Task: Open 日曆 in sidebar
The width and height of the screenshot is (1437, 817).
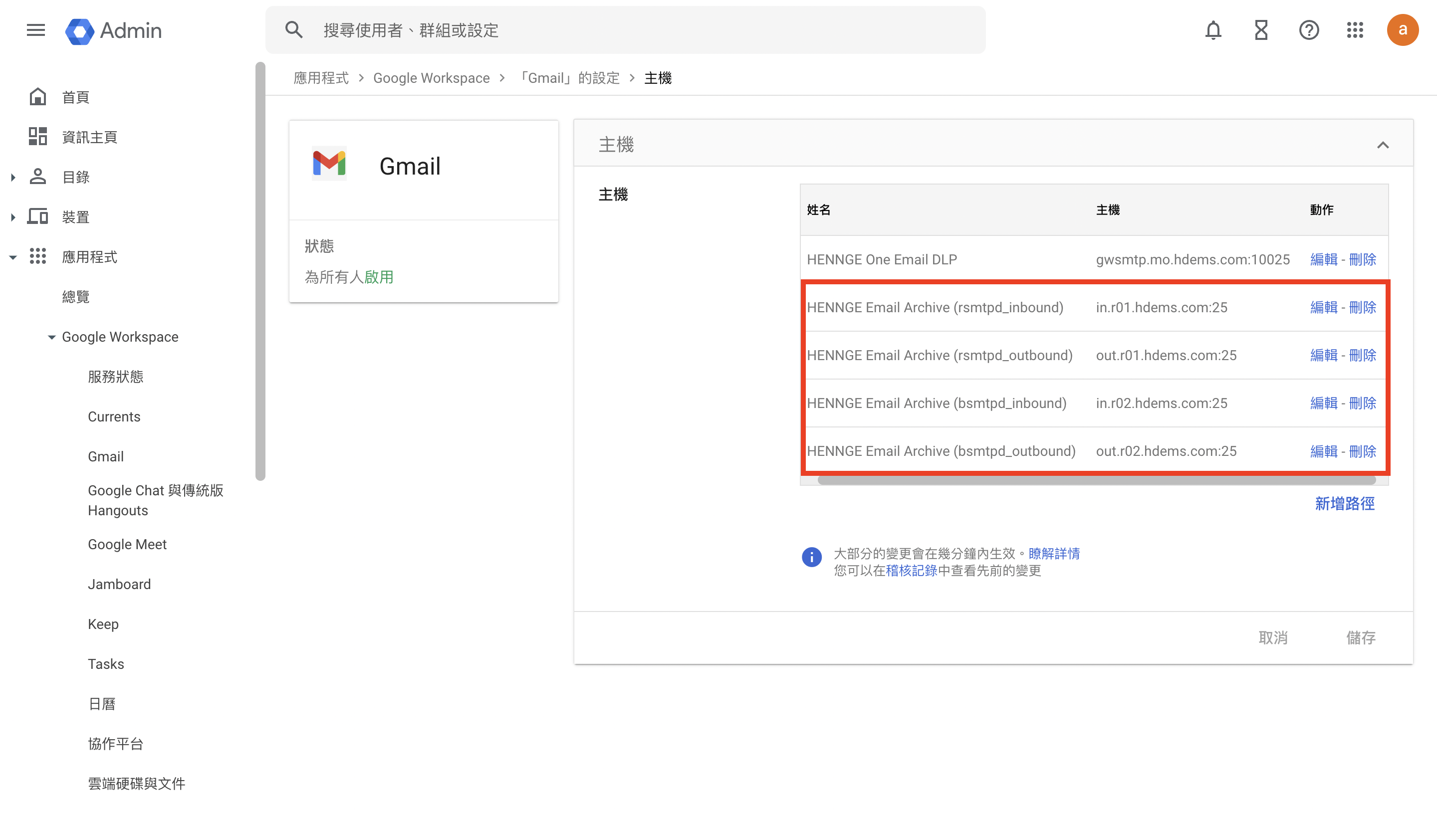Action: pyautogui.click(x=102, y=704)
